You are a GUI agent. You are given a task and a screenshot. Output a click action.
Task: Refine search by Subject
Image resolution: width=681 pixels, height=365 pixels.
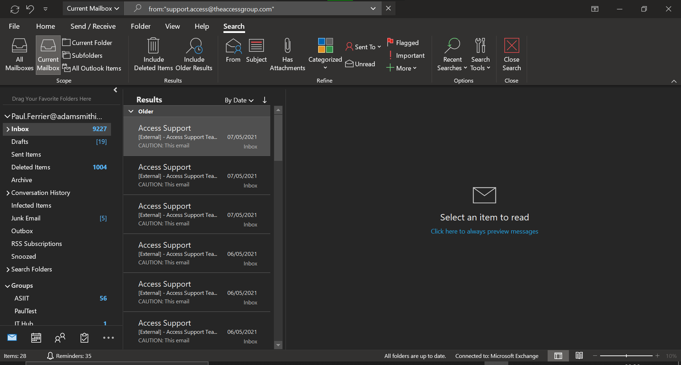click(256, 51)
